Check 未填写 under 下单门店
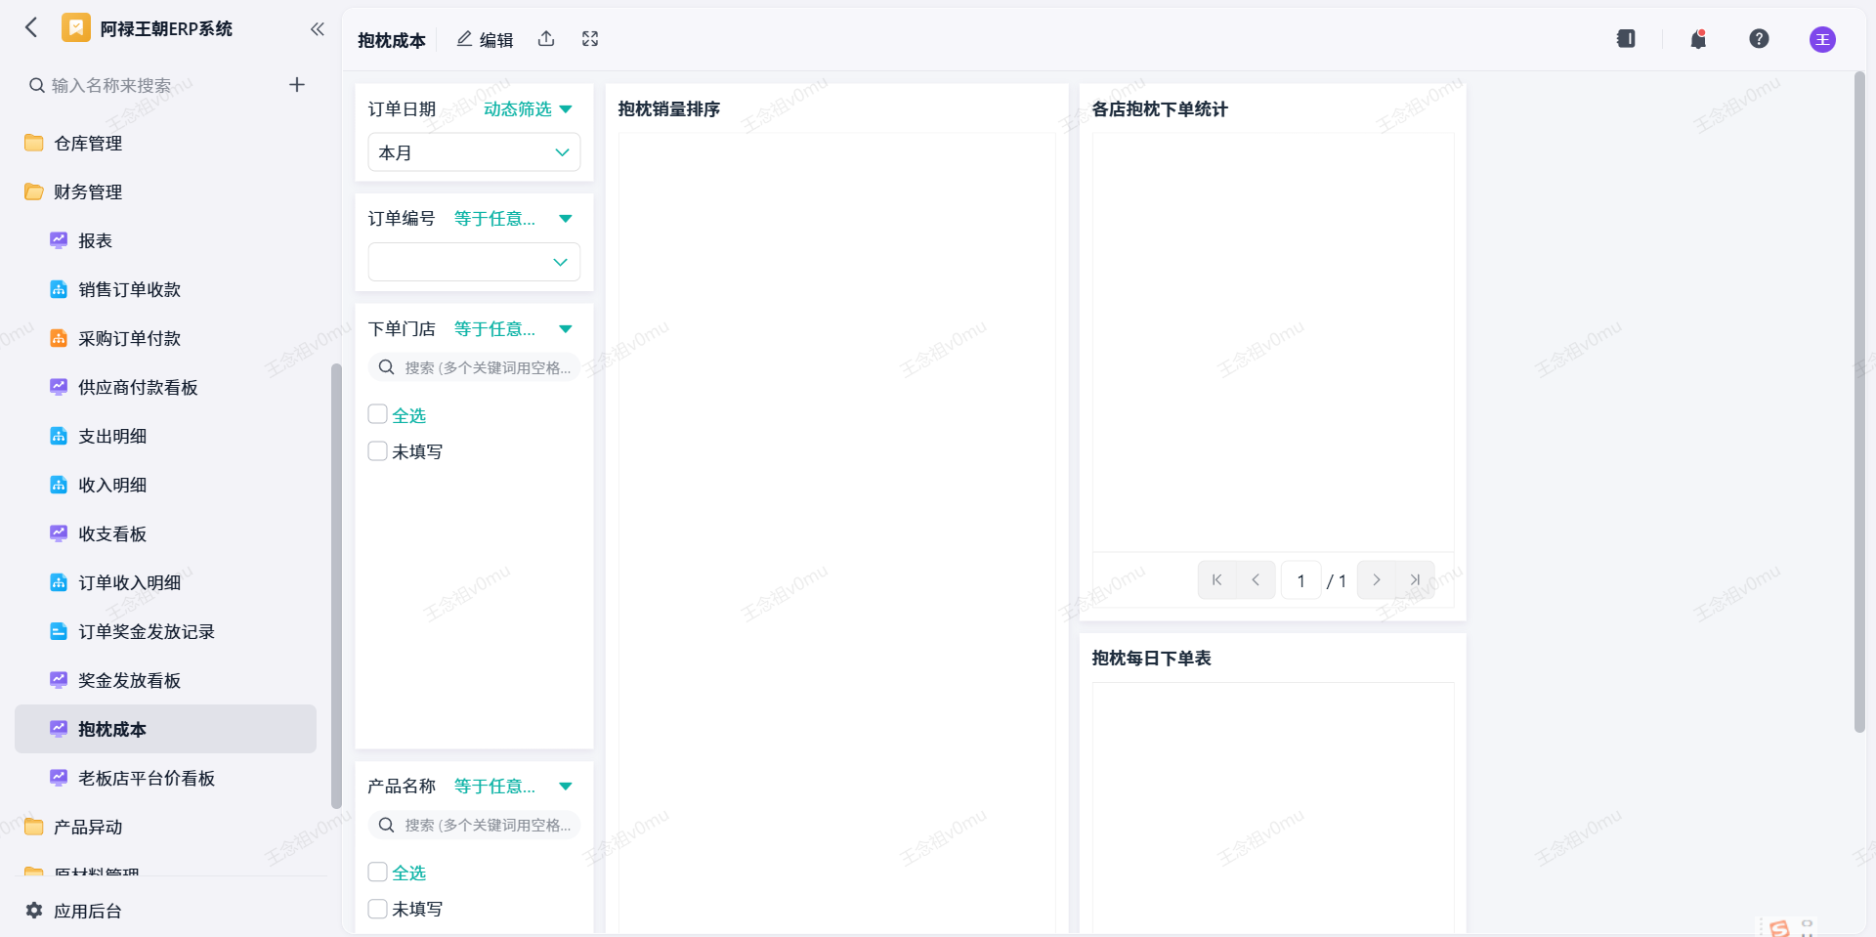1876x937 pixels. [378, 450]
